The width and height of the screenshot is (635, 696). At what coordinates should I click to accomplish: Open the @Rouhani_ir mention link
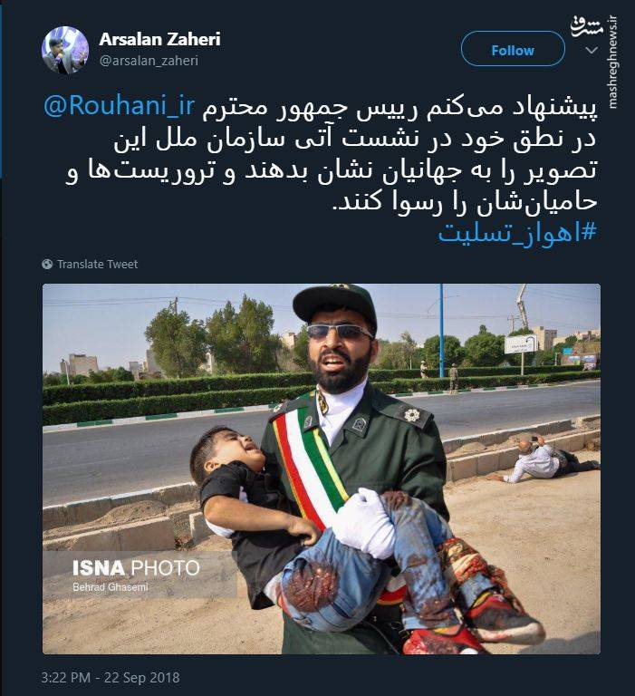tap(119, 107)
